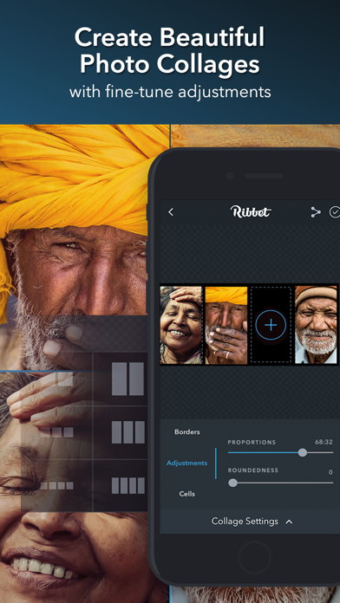This screenshot has width=340, height=603.
Task: Click the PROPORTIONS label
Action: point(252,442)
